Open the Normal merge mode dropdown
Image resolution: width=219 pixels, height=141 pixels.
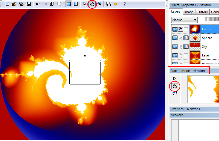coord(184,20)
